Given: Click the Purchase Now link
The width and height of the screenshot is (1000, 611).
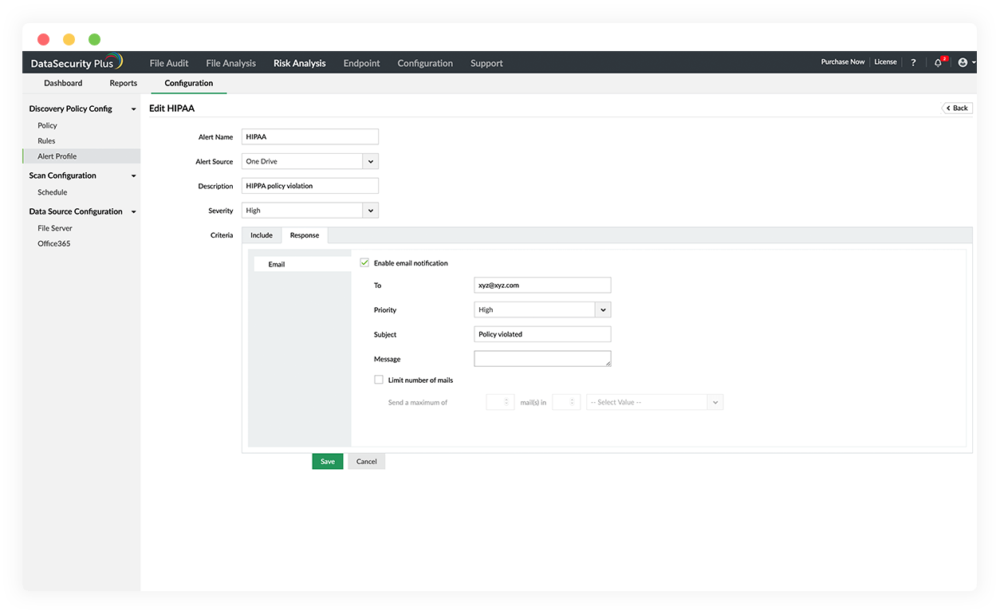Looking at the screenshot, I should click(843, 61).
